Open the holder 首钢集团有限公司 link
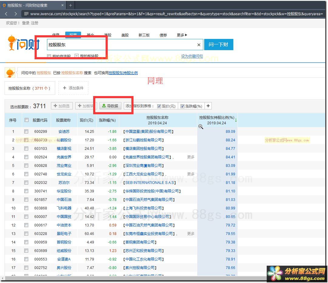 pyautogui.click(x=140, y=242)
